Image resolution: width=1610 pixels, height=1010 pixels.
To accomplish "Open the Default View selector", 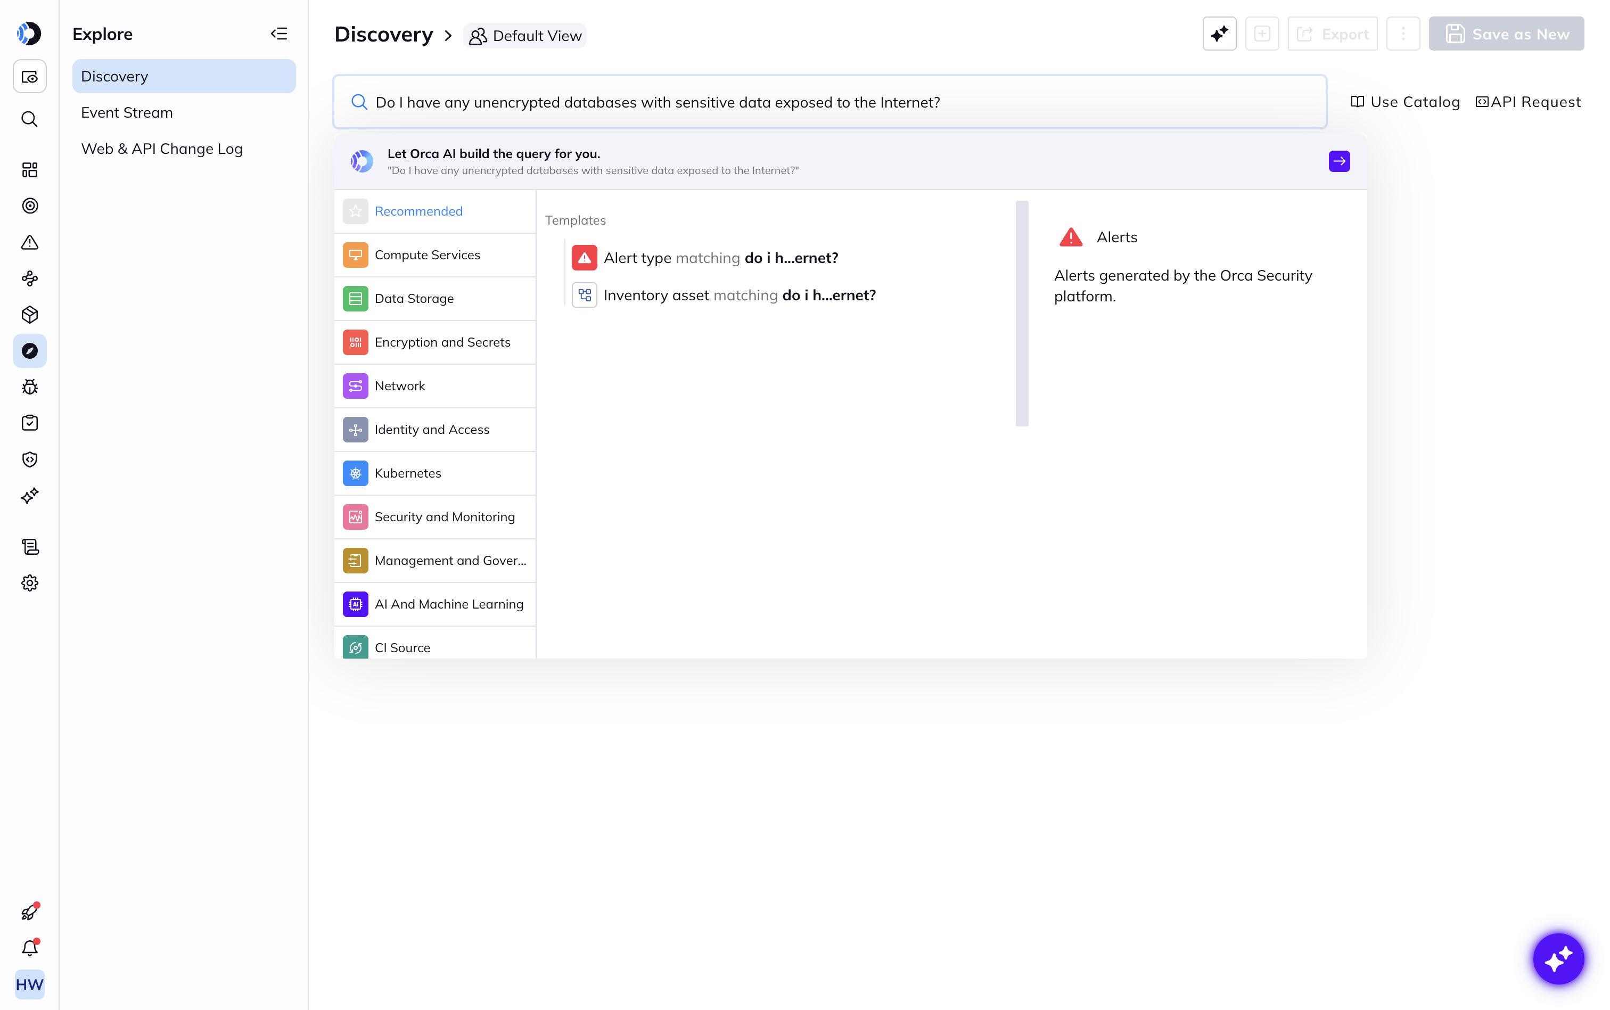I will pos(525,35).
